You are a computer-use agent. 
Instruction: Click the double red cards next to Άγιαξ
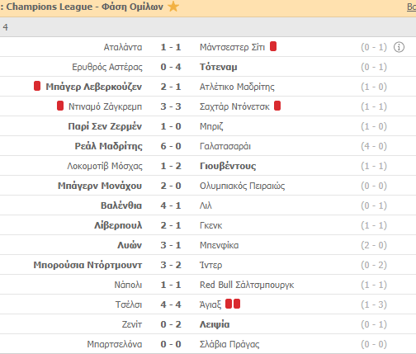click(233, 304)
